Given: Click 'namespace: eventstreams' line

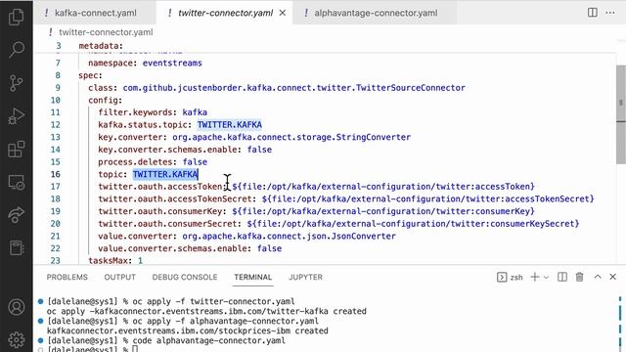Looking at the screenshot, I should pos(145,63).
